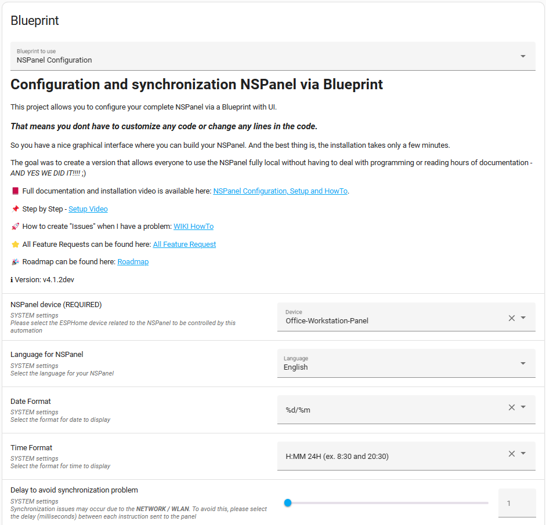Click the star emoji beside Feature Requests
The width and height of the screenshot is (546, 525).
tap(15, 245)
